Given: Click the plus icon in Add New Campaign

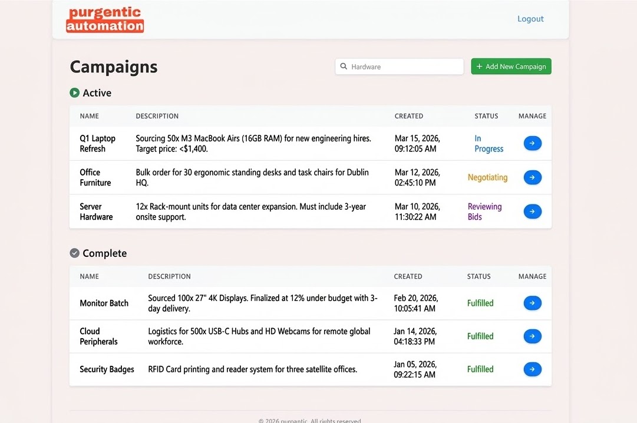Looking at the screenshot, I should 478,66.
